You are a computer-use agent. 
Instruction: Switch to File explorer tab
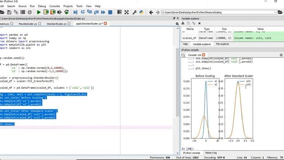point(222,44)
